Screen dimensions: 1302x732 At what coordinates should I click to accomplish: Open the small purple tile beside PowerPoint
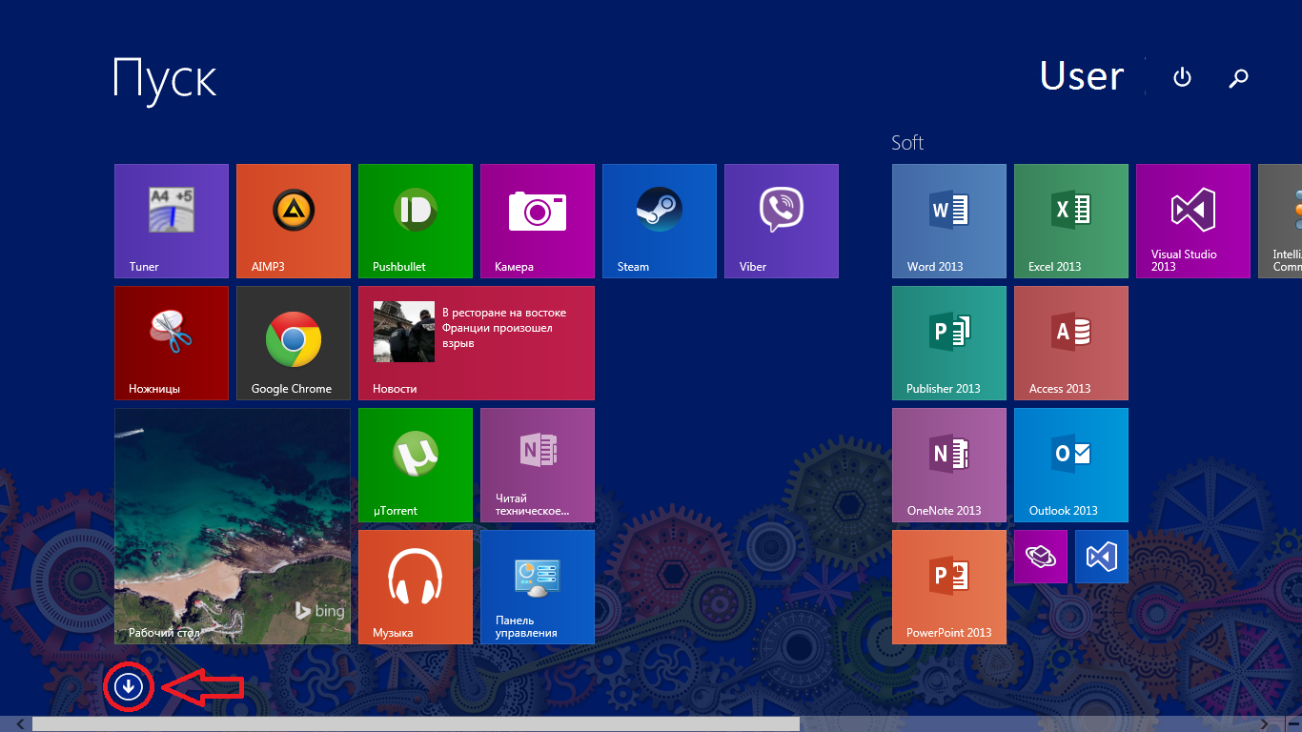1041,557
